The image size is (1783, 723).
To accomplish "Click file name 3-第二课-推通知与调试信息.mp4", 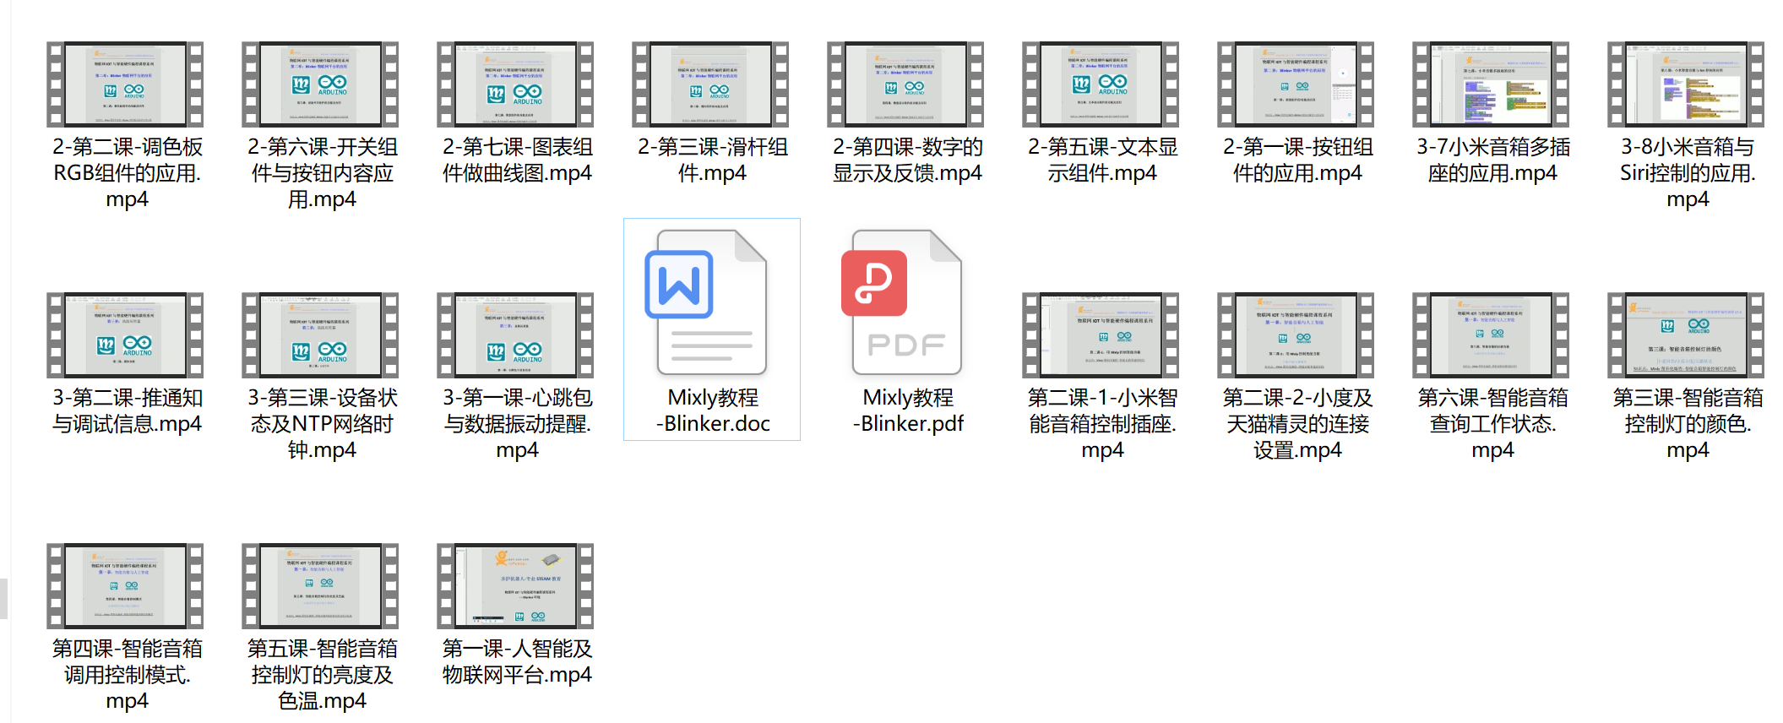I will (x=128, y=410).
